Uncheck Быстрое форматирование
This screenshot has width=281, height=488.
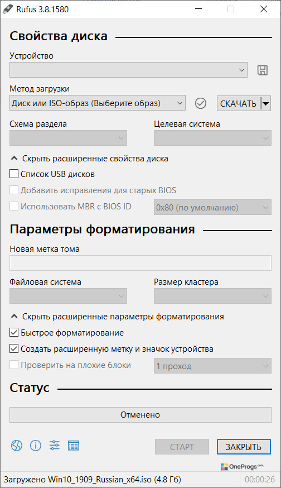tap(14, 332)
